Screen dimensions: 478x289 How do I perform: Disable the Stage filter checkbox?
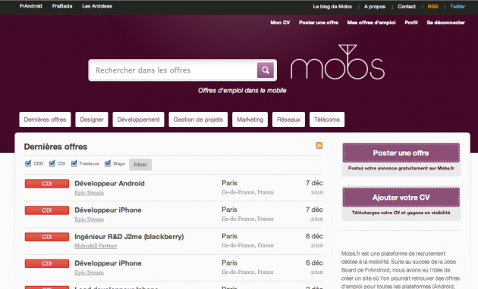click(x=108, y=163)
